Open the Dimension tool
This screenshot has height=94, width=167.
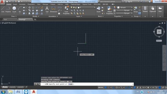point(53,9)
